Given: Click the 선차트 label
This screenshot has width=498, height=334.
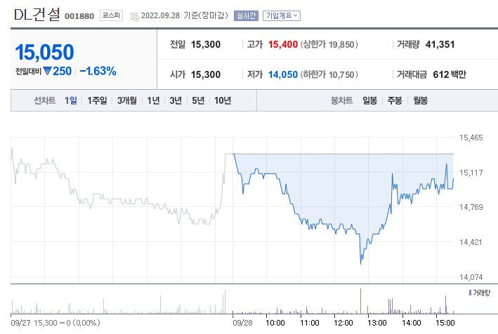Looking at the screenshot, I should [x=44, y=100].
